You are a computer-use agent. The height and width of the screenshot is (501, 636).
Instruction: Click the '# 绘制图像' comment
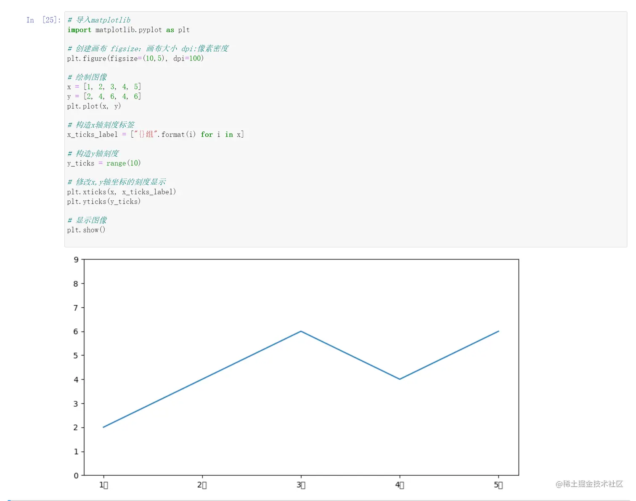[87, 77]
